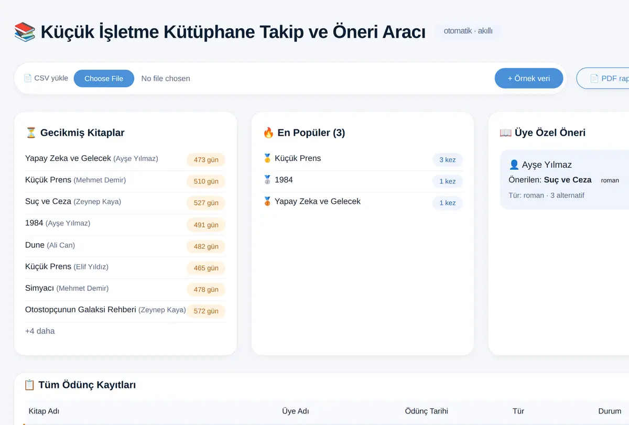Click the books emoji in the title

point(25,32)
